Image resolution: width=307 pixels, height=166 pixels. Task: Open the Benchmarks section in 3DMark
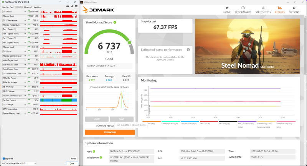243,10
